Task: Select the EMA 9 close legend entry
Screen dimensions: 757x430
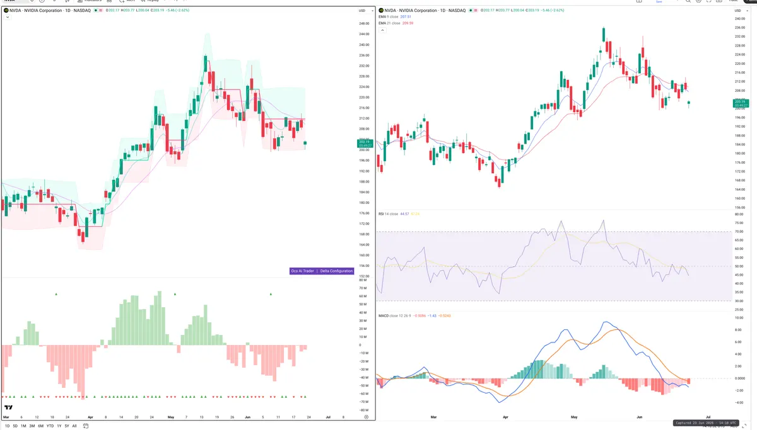Action: click(x=388, y=16)
